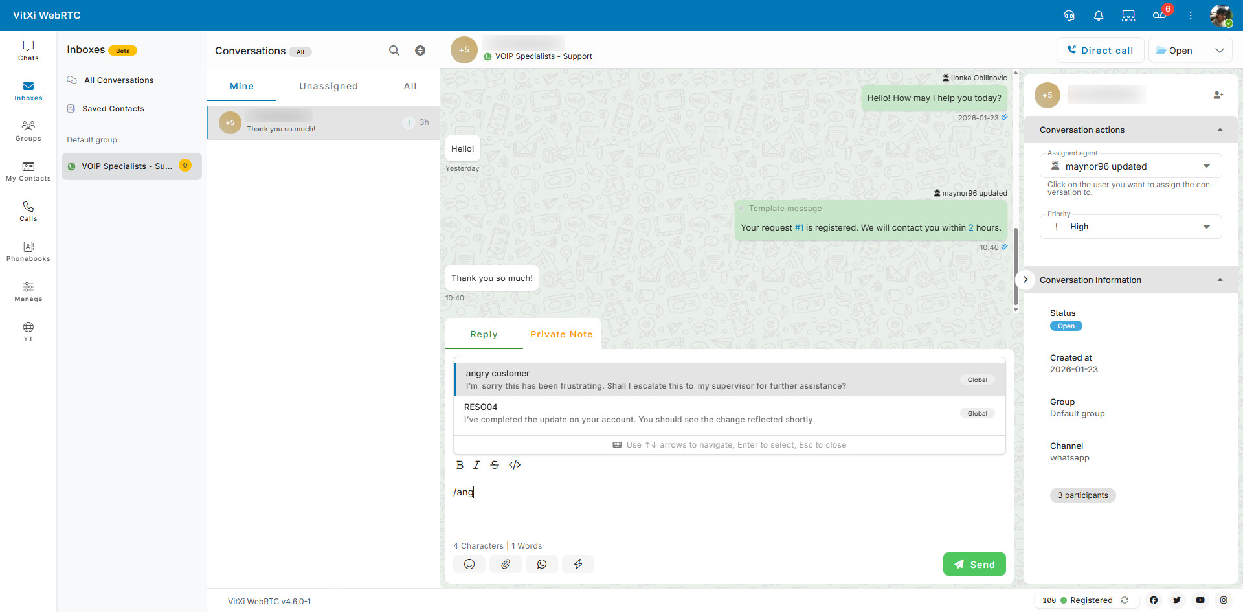Search conversations with magnifier icon
1243x612 pixels.
click(394, 51)
